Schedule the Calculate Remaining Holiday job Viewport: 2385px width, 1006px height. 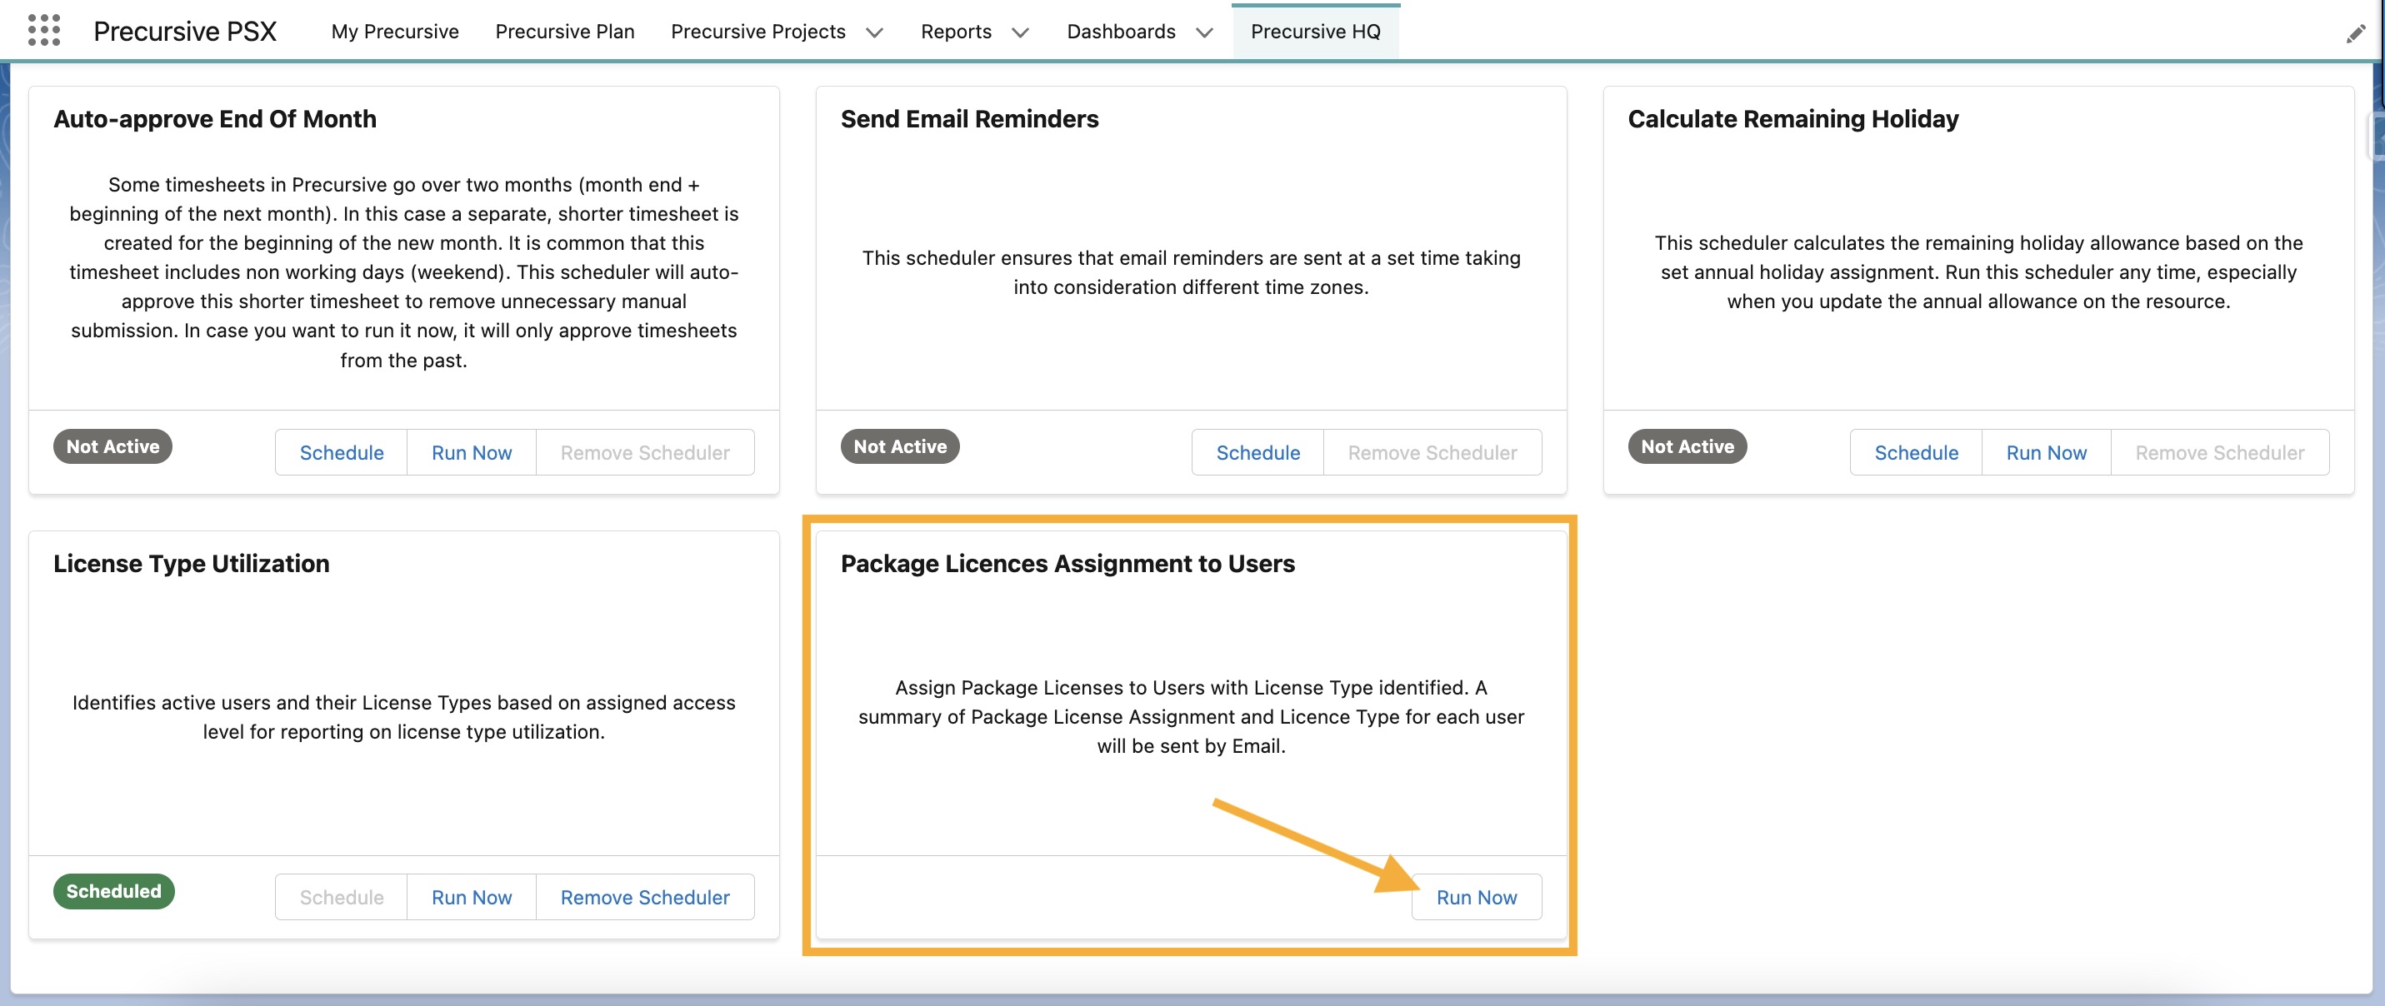(1917, 452)
